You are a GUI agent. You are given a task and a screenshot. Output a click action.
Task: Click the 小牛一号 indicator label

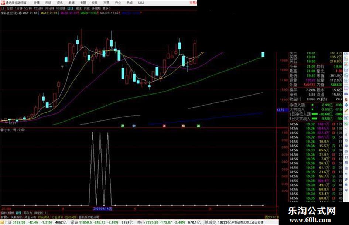10,130
